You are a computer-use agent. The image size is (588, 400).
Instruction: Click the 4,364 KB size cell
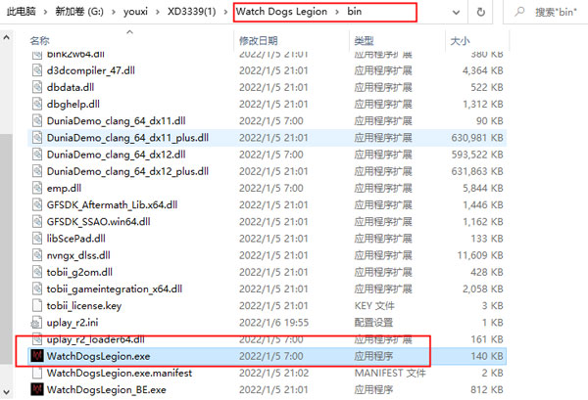pyautogui.click(x=482, y=70)
